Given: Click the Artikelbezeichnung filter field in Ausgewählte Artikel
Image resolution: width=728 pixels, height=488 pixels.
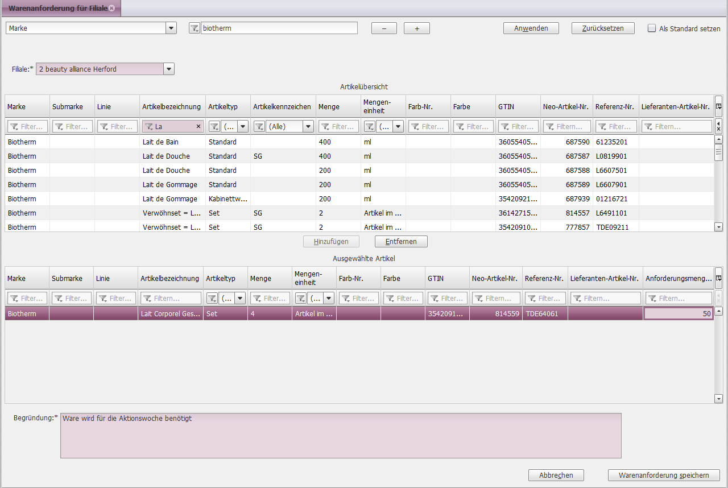Looking at the screenshot, I should 171,298.
